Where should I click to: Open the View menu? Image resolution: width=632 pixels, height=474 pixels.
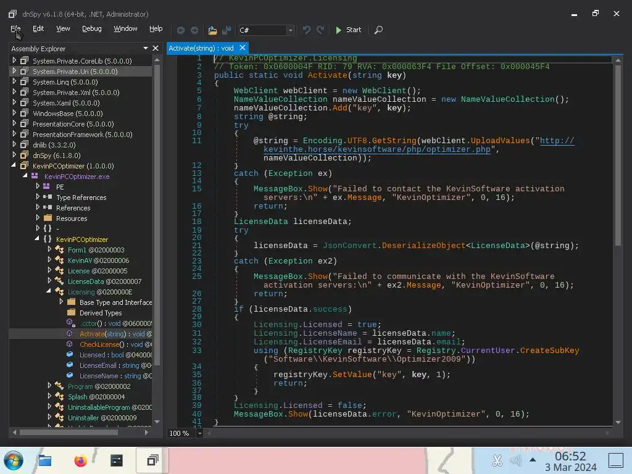pyautogui.click(x=63, y=28)
